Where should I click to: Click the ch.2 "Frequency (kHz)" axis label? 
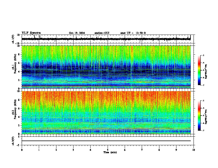pos(15,109)
